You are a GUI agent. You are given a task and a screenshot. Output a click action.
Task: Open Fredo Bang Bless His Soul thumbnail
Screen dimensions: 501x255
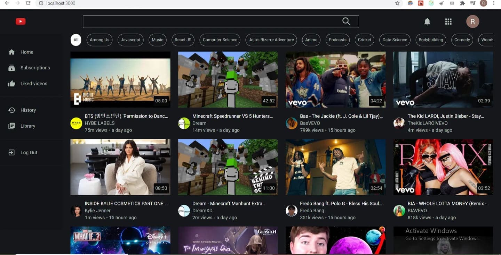336,167
